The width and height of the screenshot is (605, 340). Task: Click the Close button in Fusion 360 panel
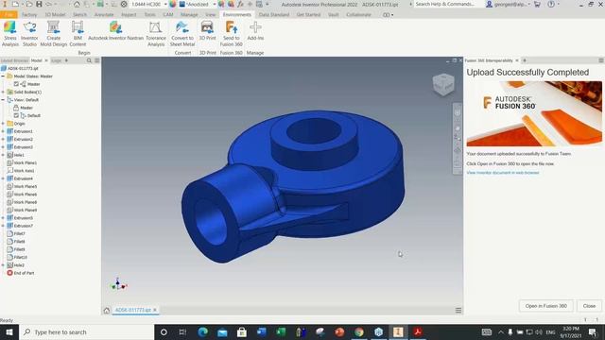[x=589, y=306]
